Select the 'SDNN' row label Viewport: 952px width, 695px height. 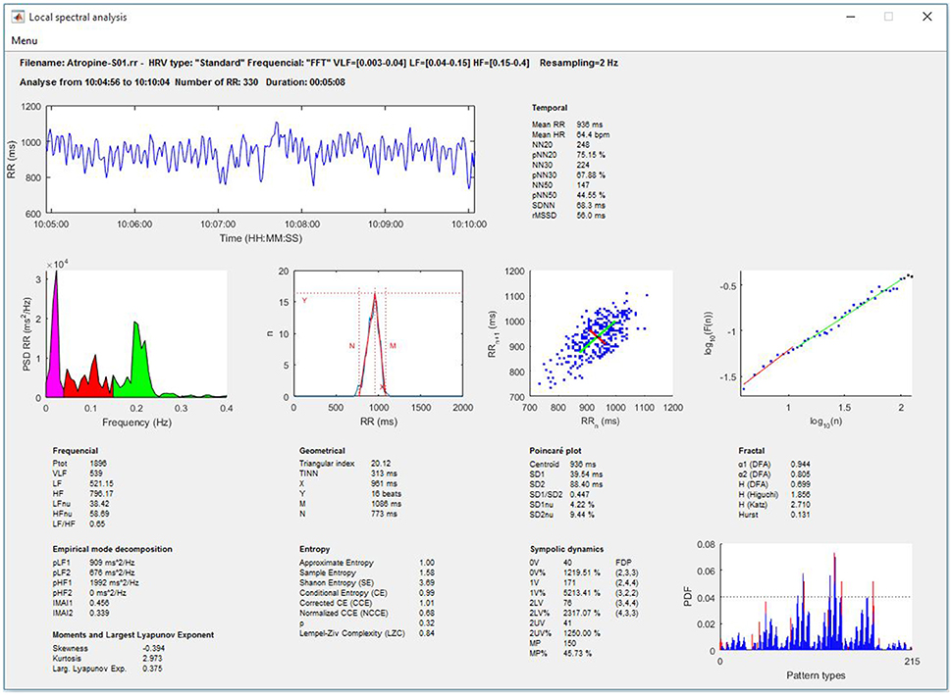tap(544, 206)
